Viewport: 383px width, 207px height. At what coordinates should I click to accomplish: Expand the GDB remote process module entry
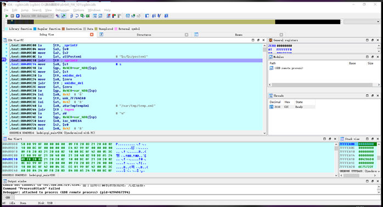(272, 68)
